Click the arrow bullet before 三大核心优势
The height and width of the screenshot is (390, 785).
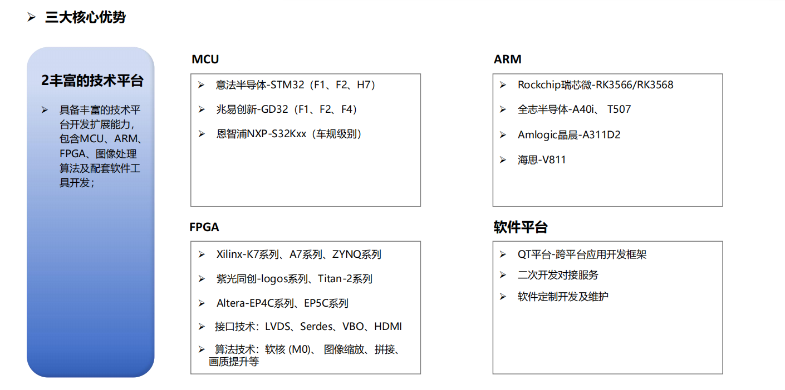point(32,18)
